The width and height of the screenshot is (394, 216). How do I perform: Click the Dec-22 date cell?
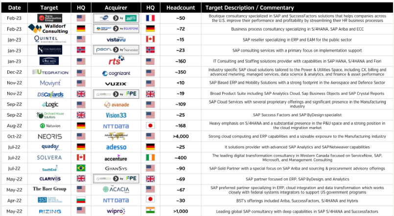click(14, 72)
